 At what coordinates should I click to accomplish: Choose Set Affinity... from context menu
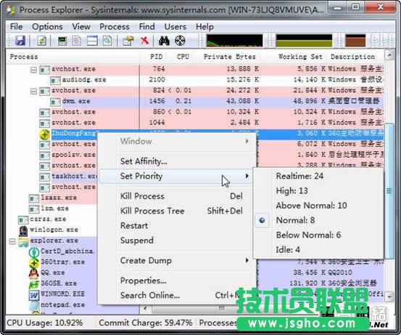pyautogui.click(x=177, y=161)
